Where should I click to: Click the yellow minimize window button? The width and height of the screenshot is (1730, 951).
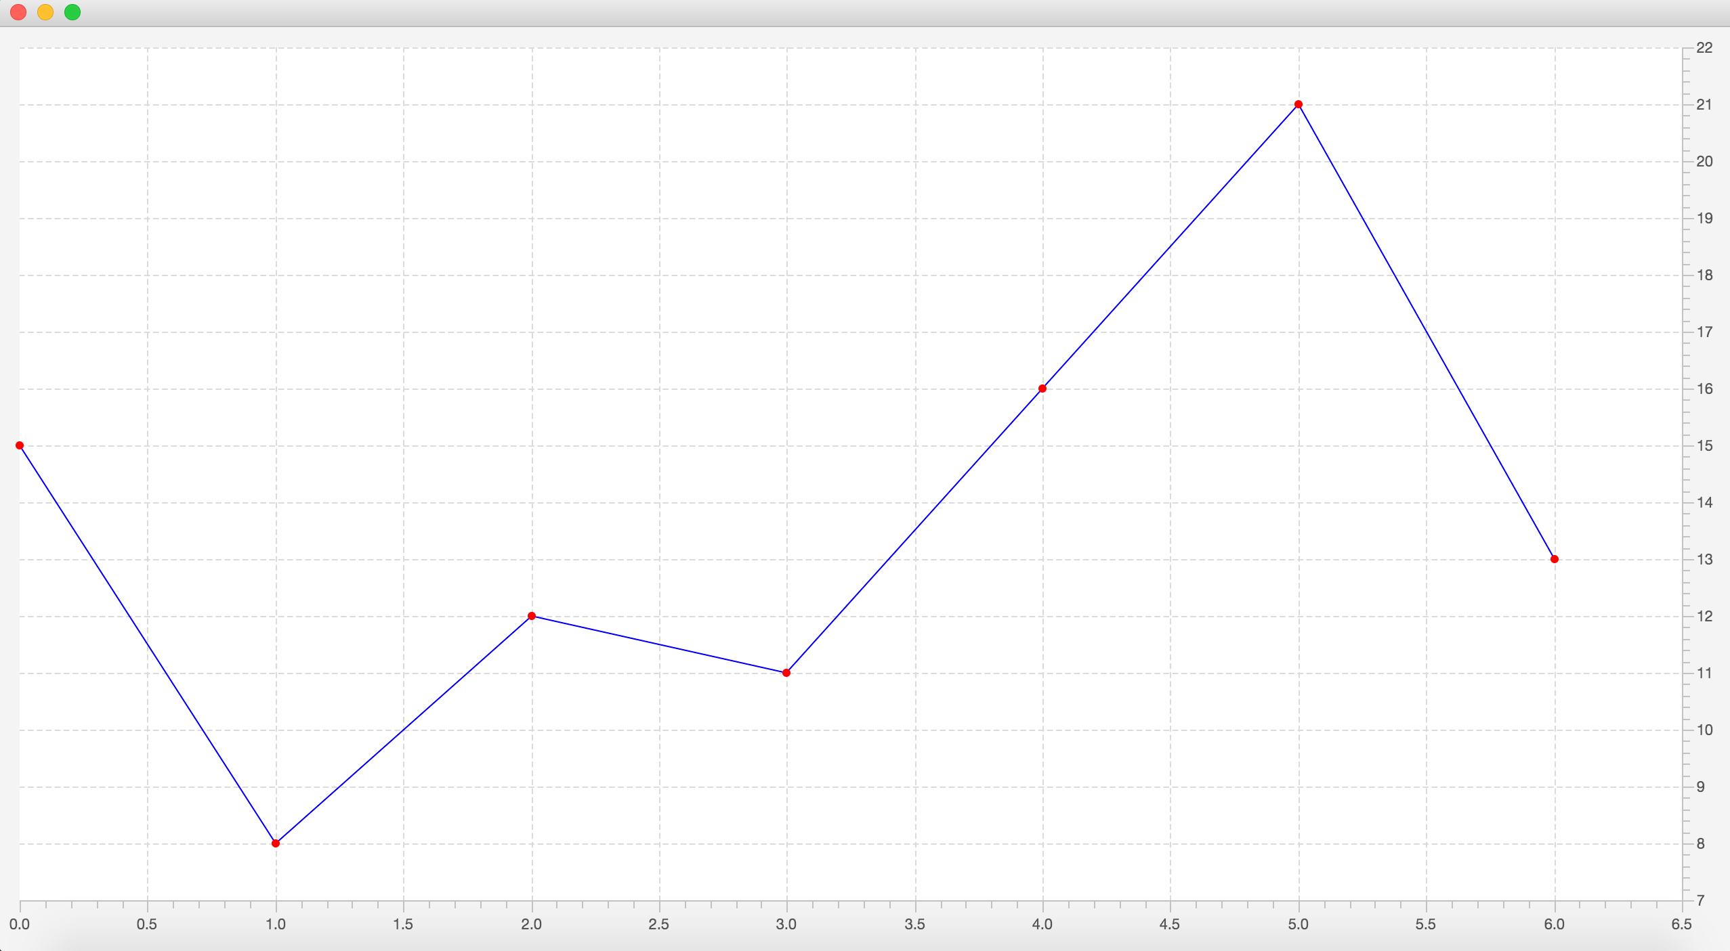(x=45, y=12)
